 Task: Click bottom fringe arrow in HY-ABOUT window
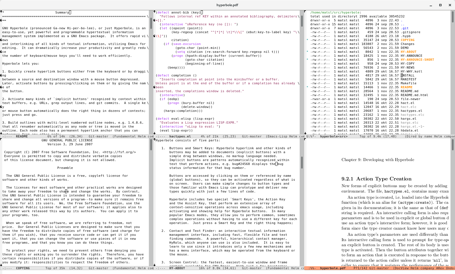(154, 265)
